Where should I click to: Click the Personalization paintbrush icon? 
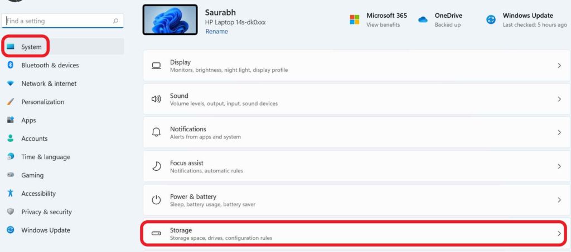coord(11,102)
